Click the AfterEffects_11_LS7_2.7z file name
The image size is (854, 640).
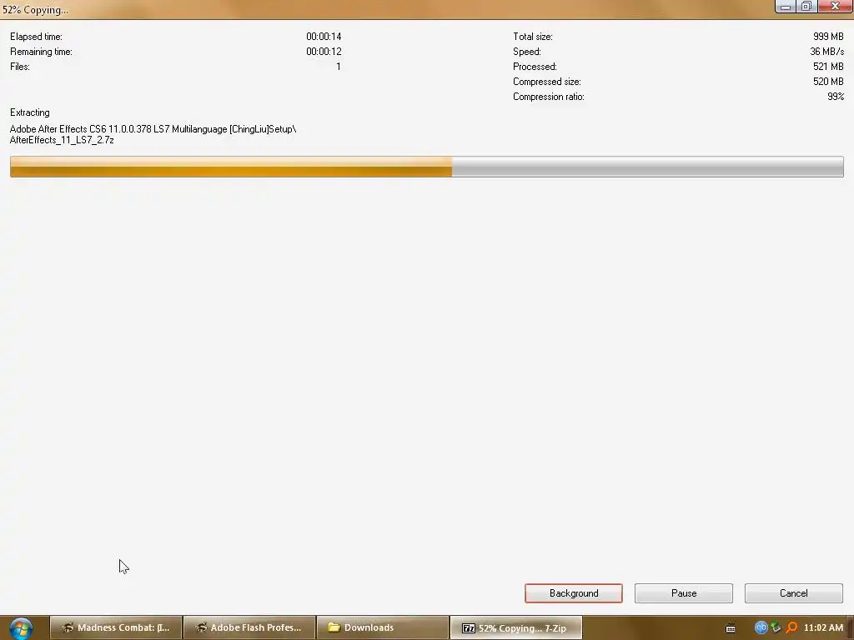click(62, 140)
